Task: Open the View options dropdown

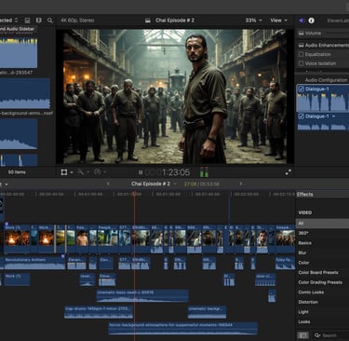Action: [x=278, y=20]
